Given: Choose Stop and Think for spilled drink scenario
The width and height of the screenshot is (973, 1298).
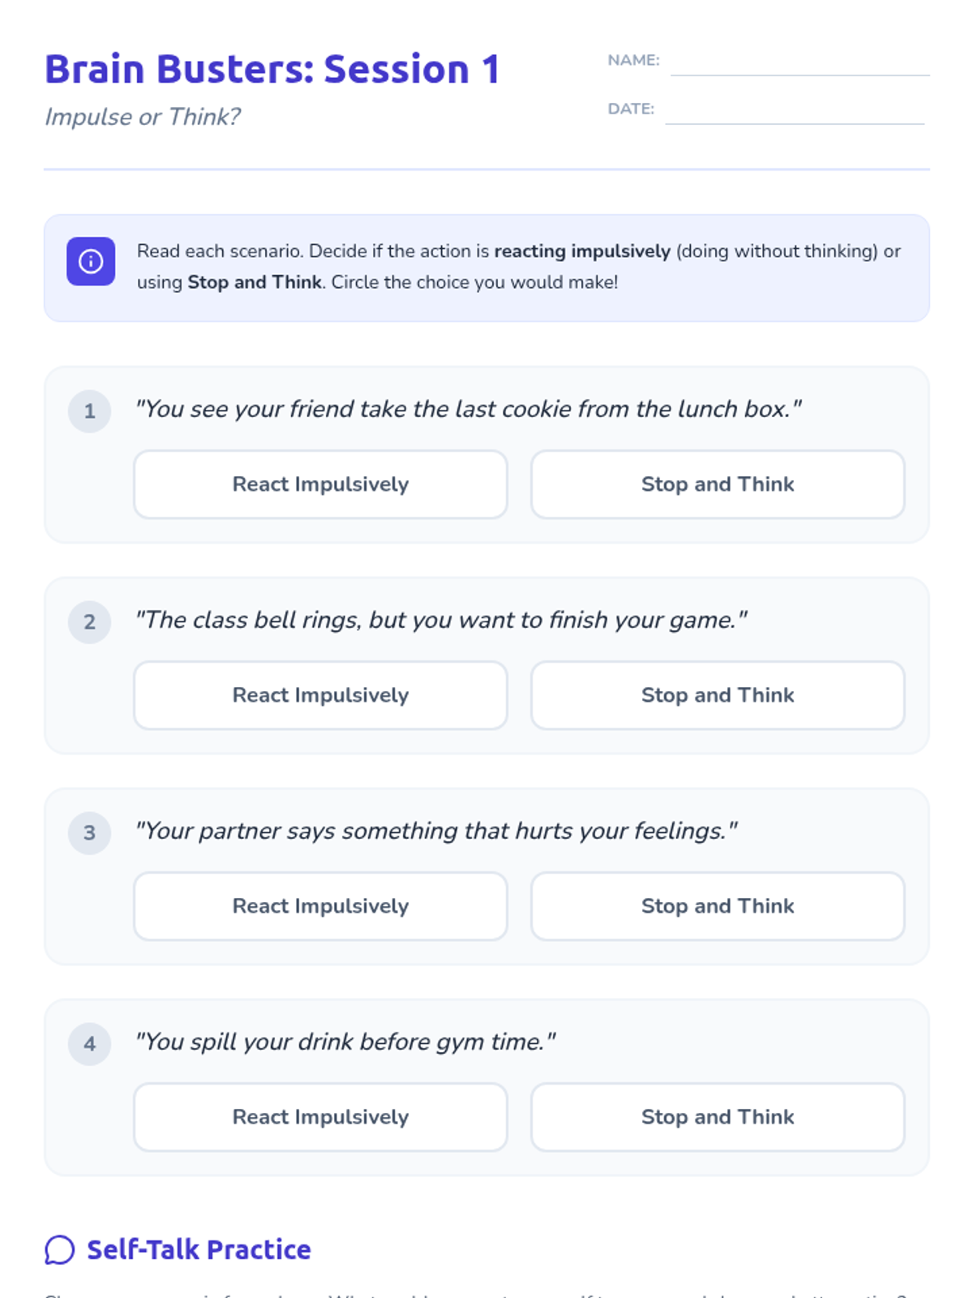Looking at the screenshot, I should point(718,1117).
